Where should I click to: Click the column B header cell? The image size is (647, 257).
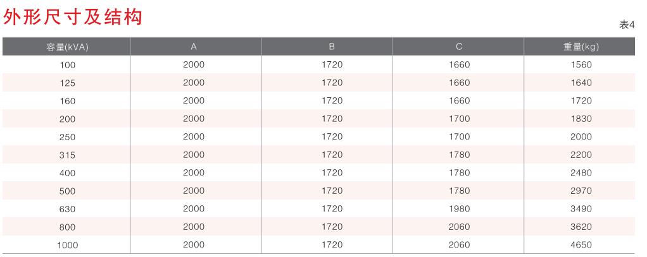332,47
